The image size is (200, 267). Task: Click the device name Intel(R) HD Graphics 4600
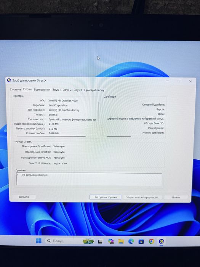click(63, 101)
